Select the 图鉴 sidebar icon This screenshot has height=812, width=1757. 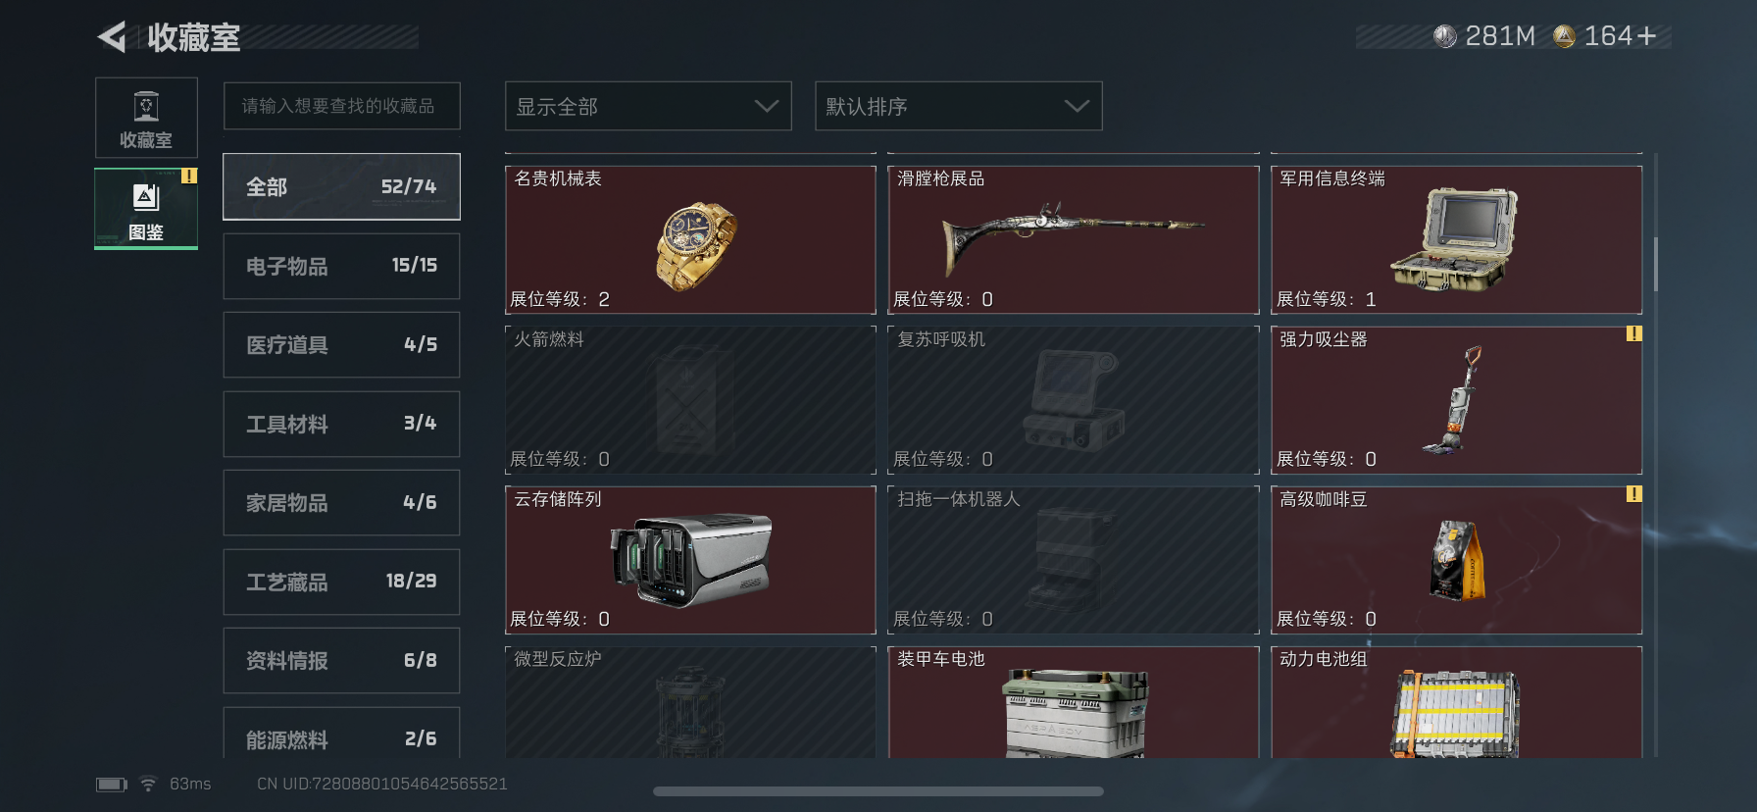[x=146, y=209]
